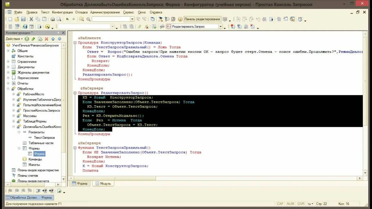Click the code editor vertical scrollbar
Image resolution: width=372 pixels, height=209 pixels.
pyautogui.click(x=366, y=103)
